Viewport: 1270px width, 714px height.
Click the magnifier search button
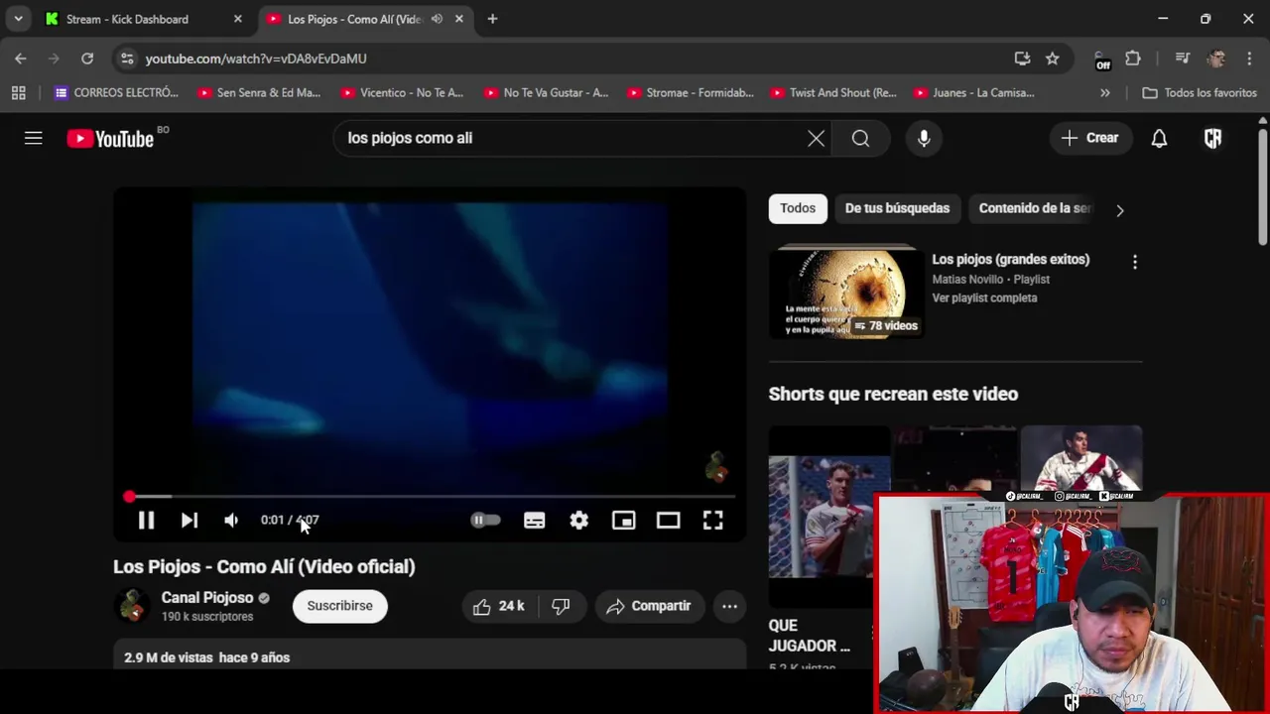(860, 139)
